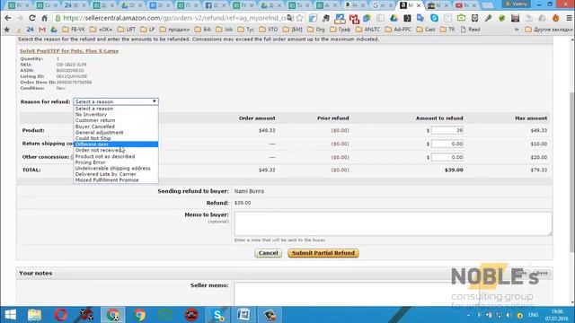Choose 'No Inventory' refund reason

pyautogui.click(x=116, y=115)
